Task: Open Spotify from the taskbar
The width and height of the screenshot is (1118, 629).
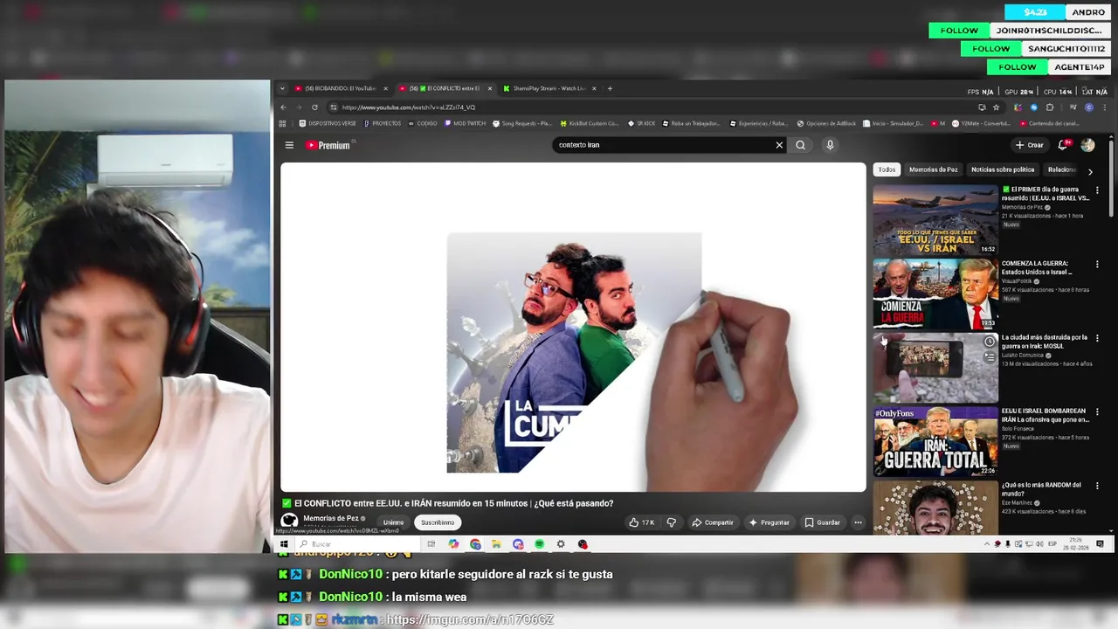Action: pyautogui.click(x=539, y=544)
